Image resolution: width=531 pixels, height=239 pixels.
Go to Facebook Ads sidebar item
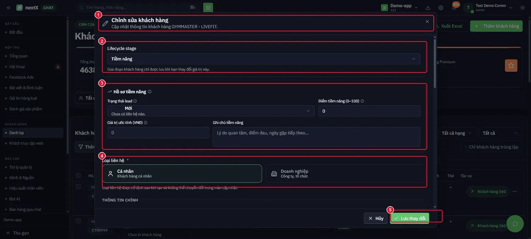pos(22,77)
